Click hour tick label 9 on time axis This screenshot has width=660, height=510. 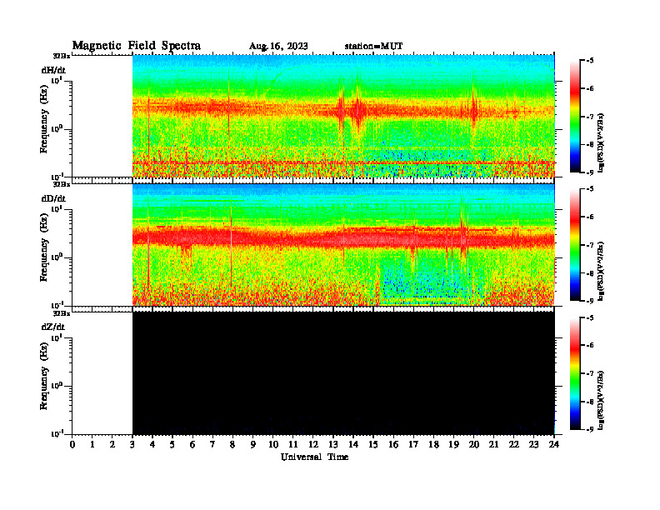click(253, 445)
